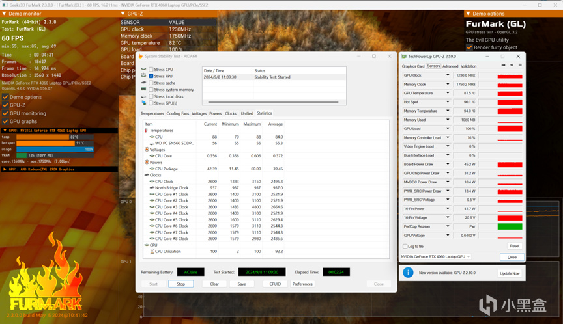Click the hourglass icon next to CPU Utilization

[152, 251]
